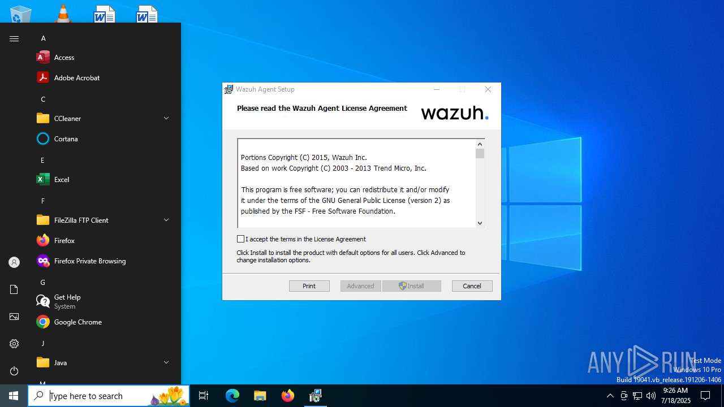Click the Advanced button in setup
Viewport: 724px width, 407px height.
(x=361, y=286)
